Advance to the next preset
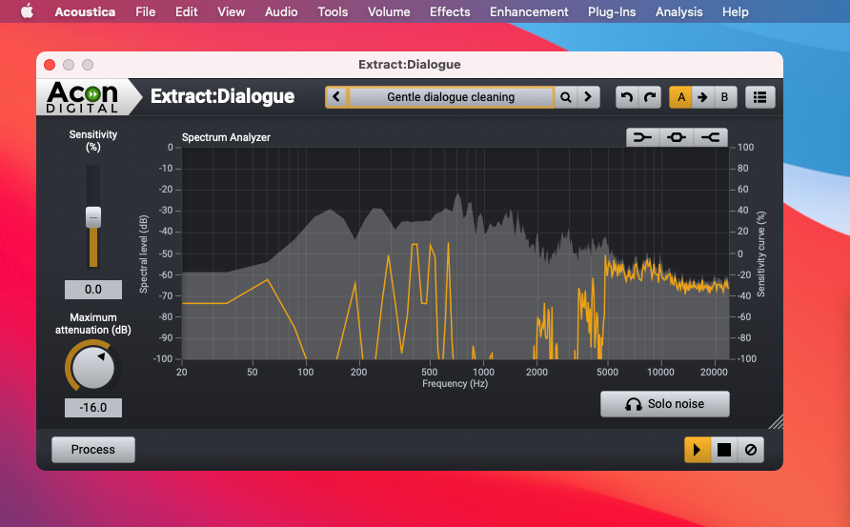The image size is (850, 527). [589, 97]
